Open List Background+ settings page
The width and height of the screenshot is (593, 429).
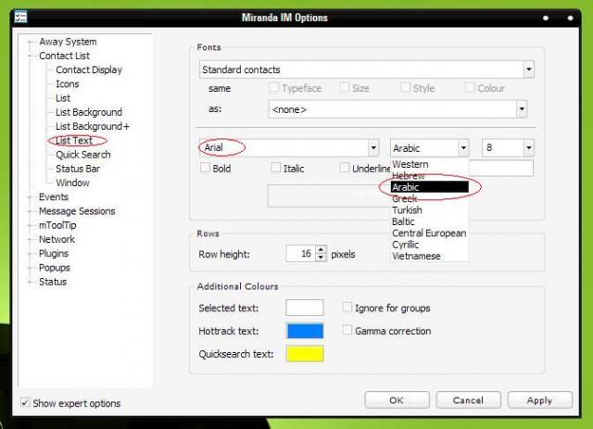click(93, 126)
